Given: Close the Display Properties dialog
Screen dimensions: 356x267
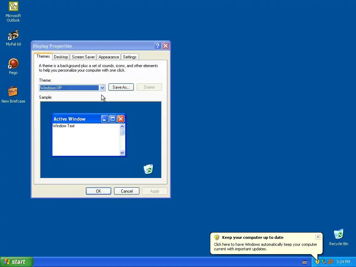Looking at the screenshot, I should click(x=165, y=46).
